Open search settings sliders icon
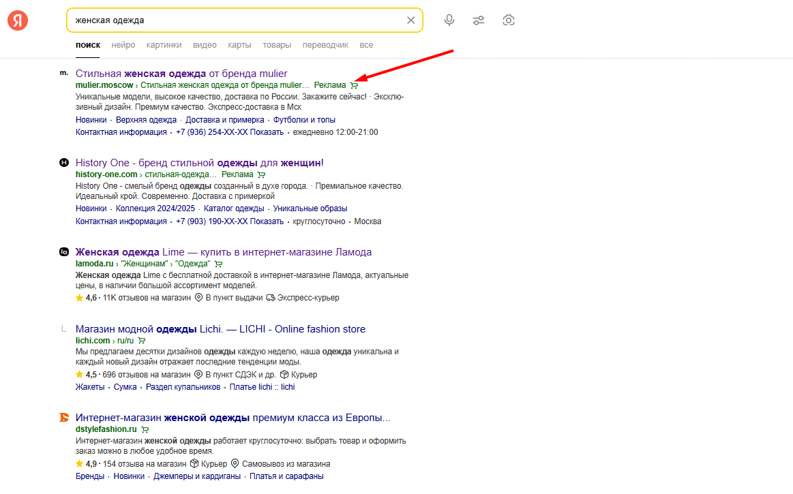This screenshot has width=793, height=494. (479, 20)
